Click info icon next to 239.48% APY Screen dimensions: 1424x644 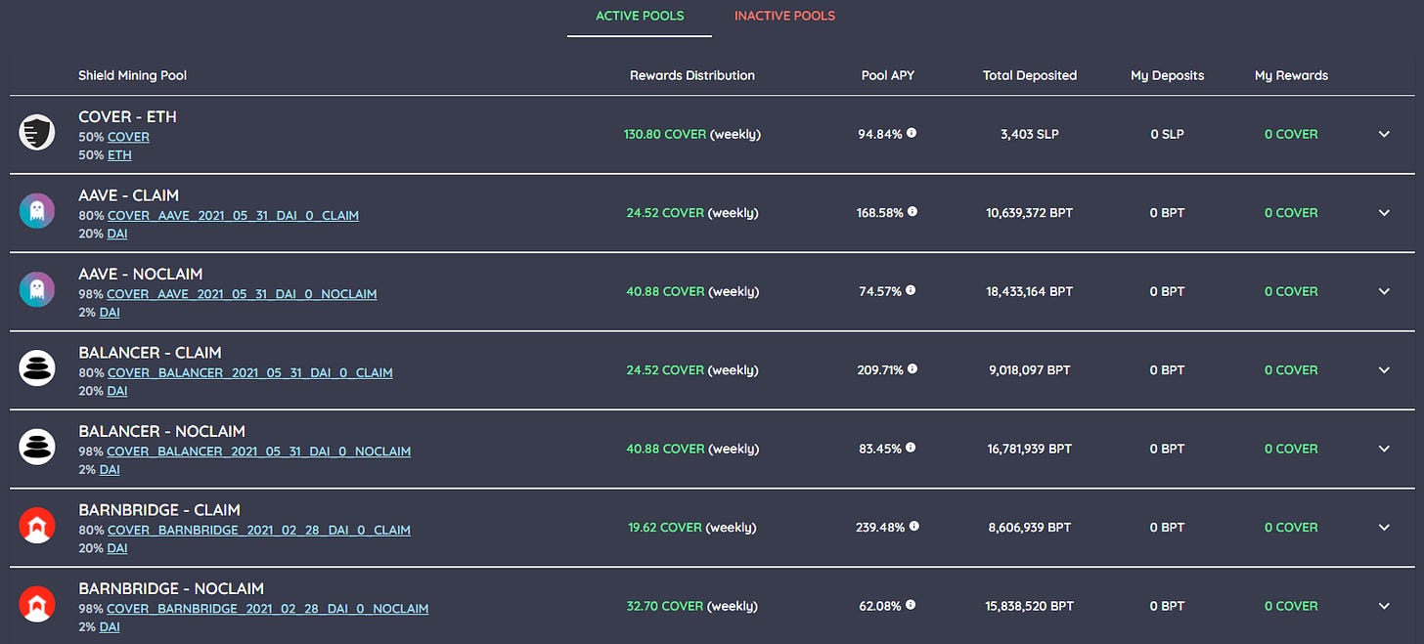pos(913,526)
